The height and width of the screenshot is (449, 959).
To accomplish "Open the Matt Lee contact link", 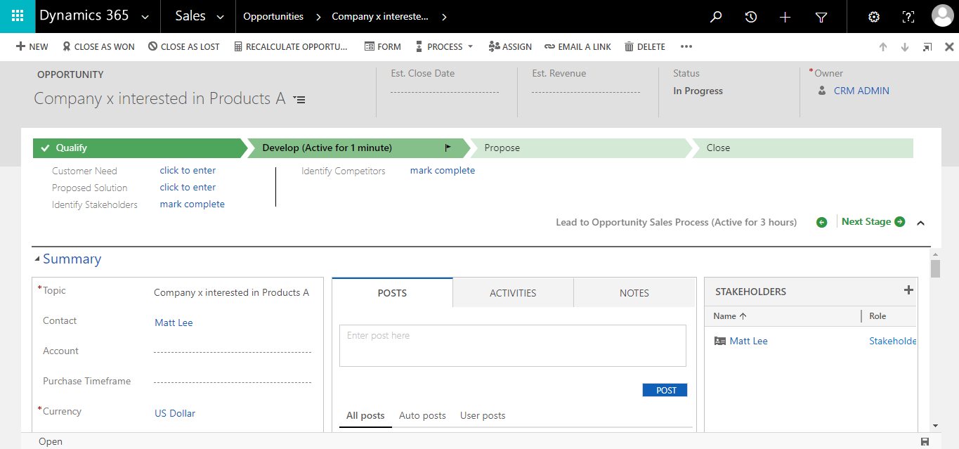I will click(174, 323).
